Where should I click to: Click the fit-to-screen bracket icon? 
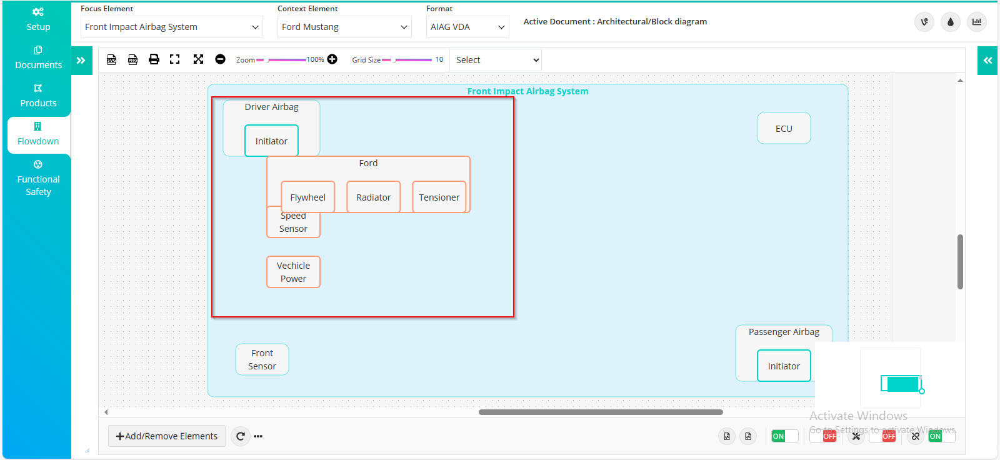pos(175,59)
